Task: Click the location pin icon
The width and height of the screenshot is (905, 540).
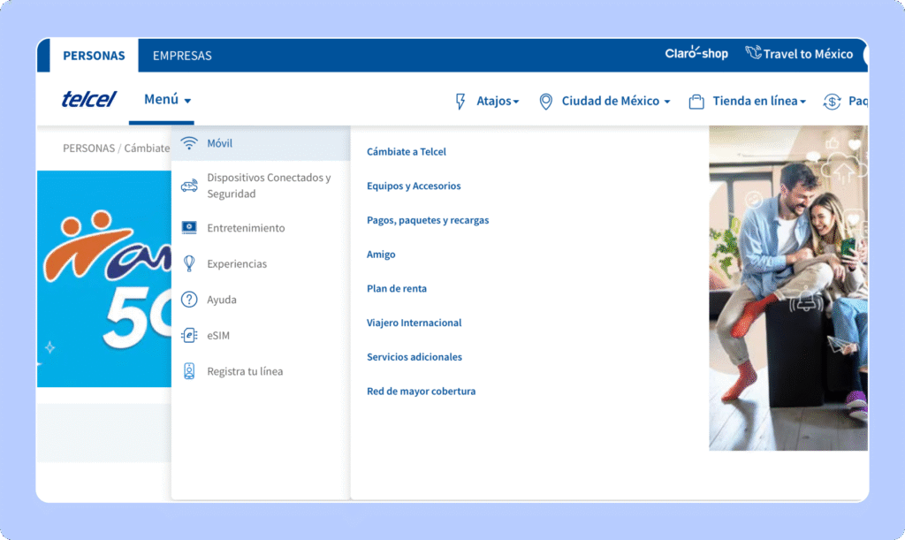Action: point(545,101)
